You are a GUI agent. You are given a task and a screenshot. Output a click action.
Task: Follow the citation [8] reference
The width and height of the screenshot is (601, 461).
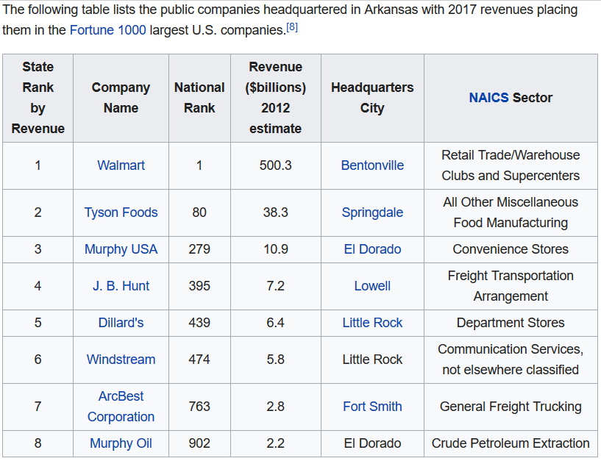coord(292,26)
